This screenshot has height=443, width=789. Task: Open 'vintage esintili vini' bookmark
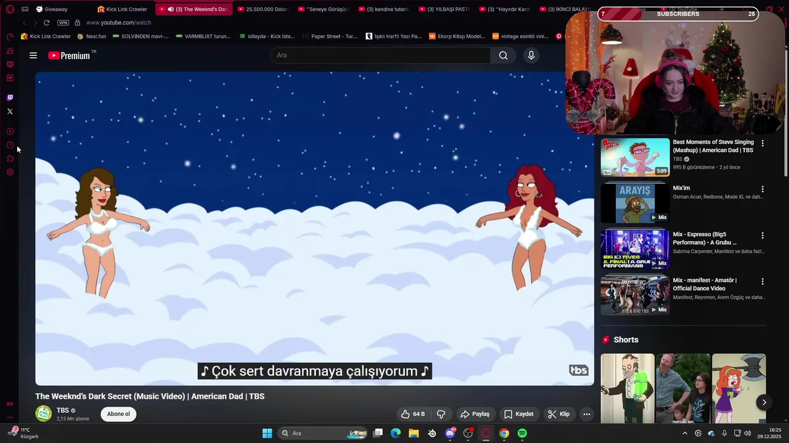tap(520, 36)
